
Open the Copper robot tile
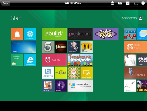coord(135,73)
